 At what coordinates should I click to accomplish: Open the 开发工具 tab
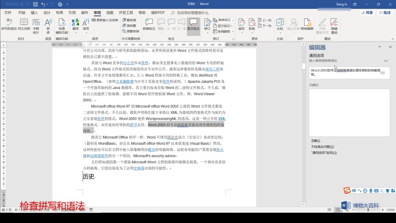tap(126, 13)
